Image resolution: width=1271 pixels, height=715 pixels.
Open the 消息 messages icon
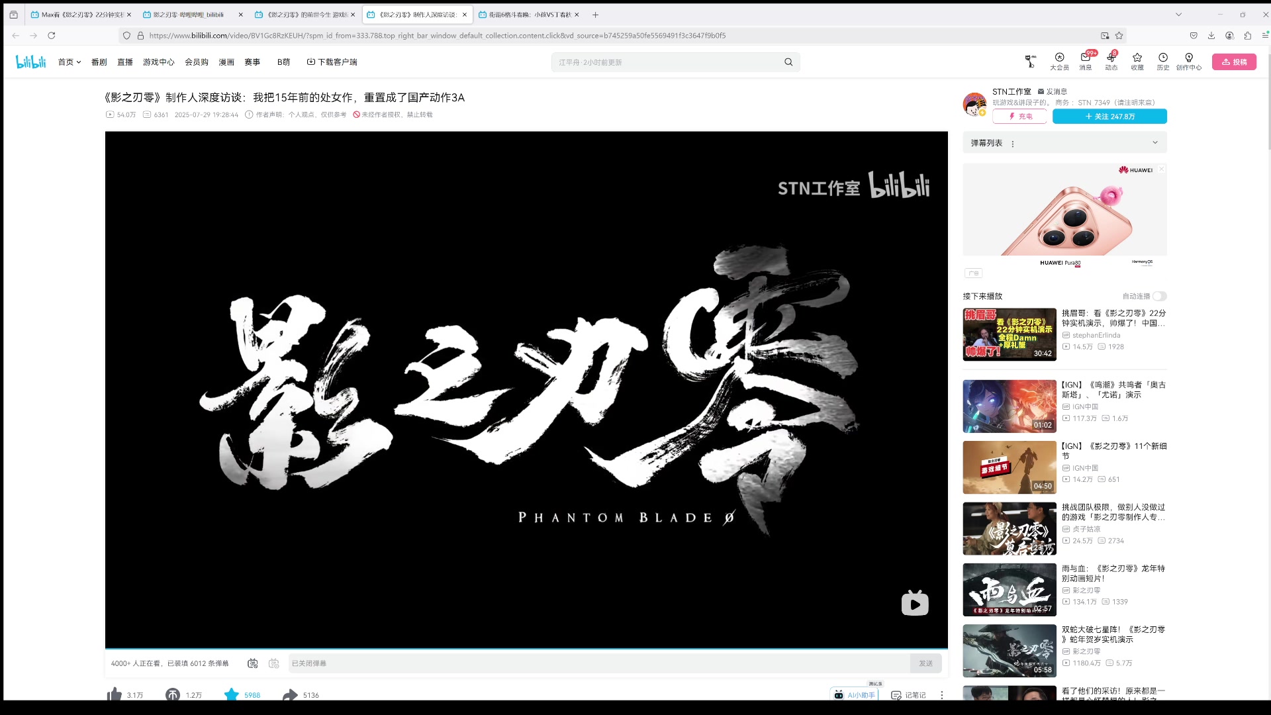pos(1086,61)
